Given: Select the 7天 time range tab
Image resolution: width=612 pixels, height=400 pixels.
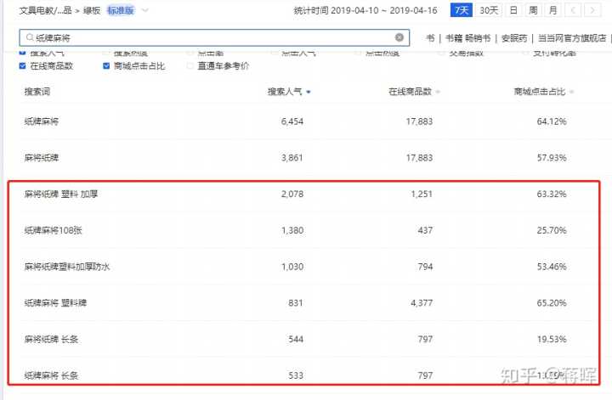Looking at the screenshot, I should pos(462,10).
